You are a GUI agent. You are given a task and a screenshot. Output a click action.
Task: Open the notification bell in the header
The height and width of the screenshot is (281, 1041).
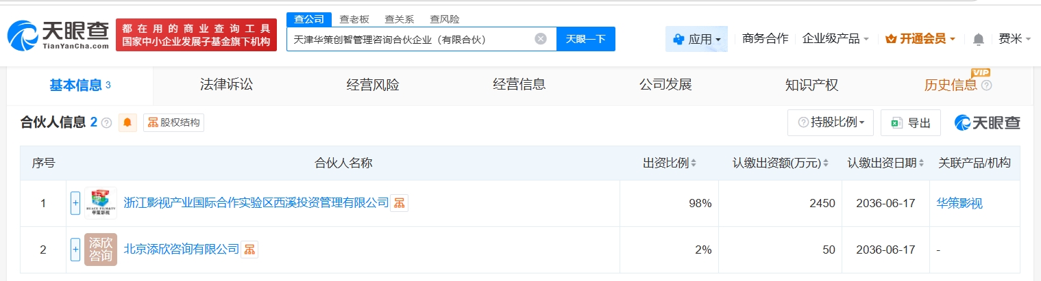[978, 39]
